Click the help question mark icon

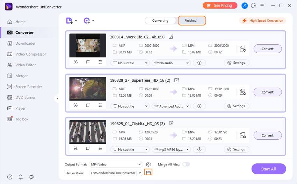click(10, 177)
